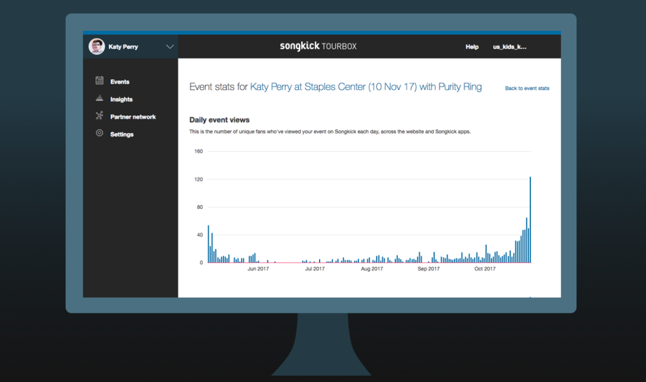Screen dimensions: 646x382
Task: Click the Partner network nodes icon
Action: pyautogui.click(x=99, y=116)
